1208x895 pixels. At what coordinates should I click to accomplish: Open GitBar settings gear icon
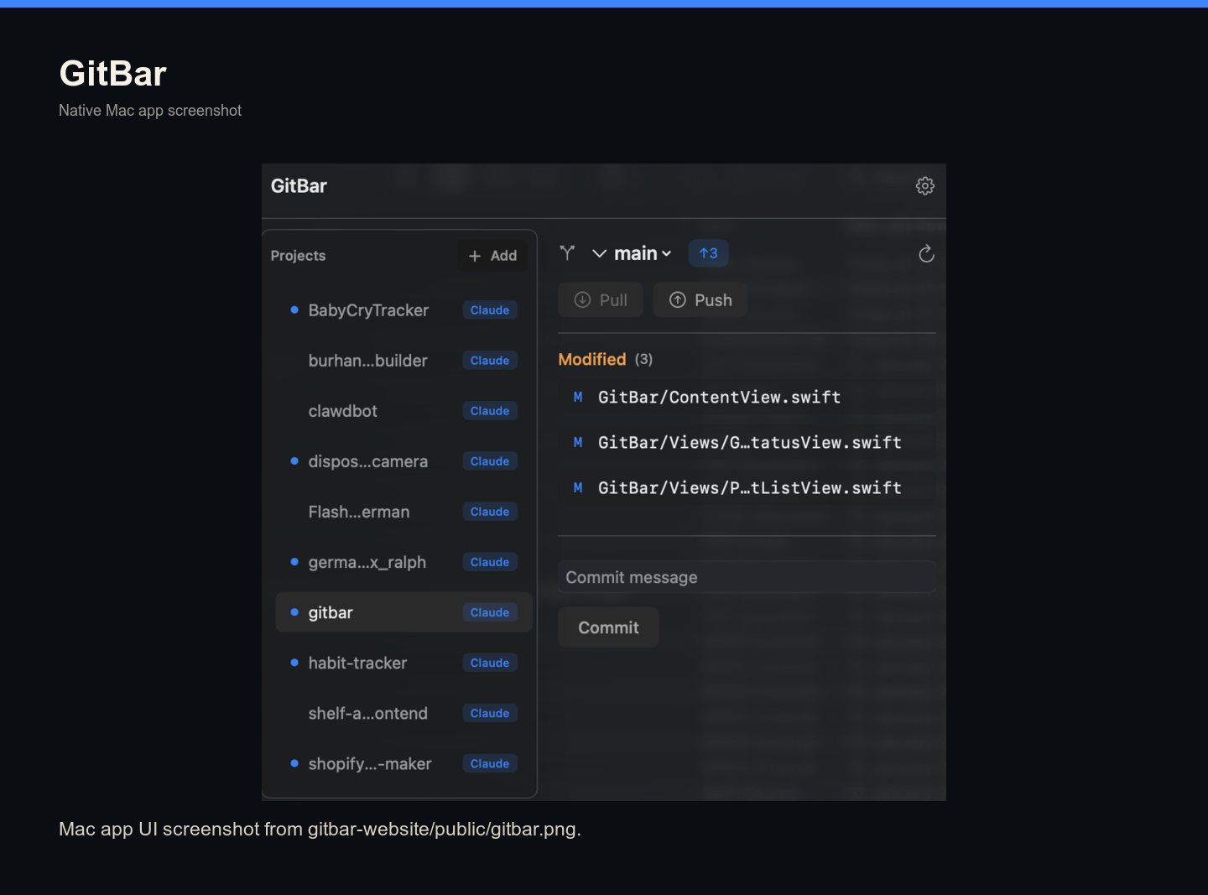point(924,186)
